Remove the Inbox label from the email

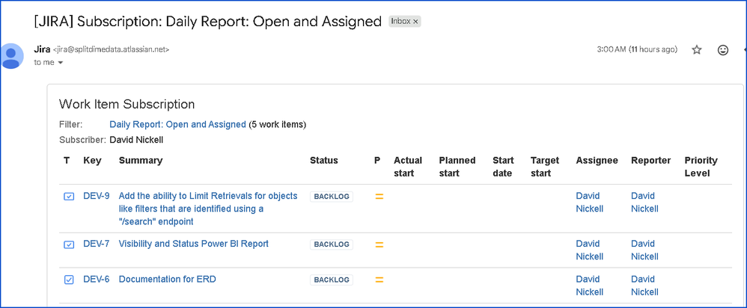click(416, 22)
